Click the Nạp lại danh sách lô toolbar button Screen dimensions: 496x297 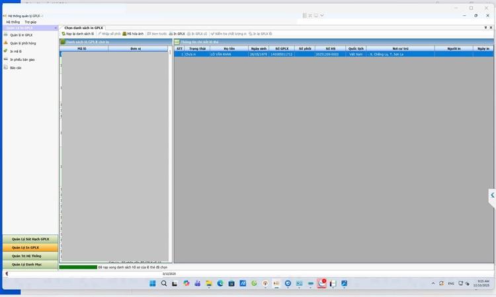coord(78,33)
